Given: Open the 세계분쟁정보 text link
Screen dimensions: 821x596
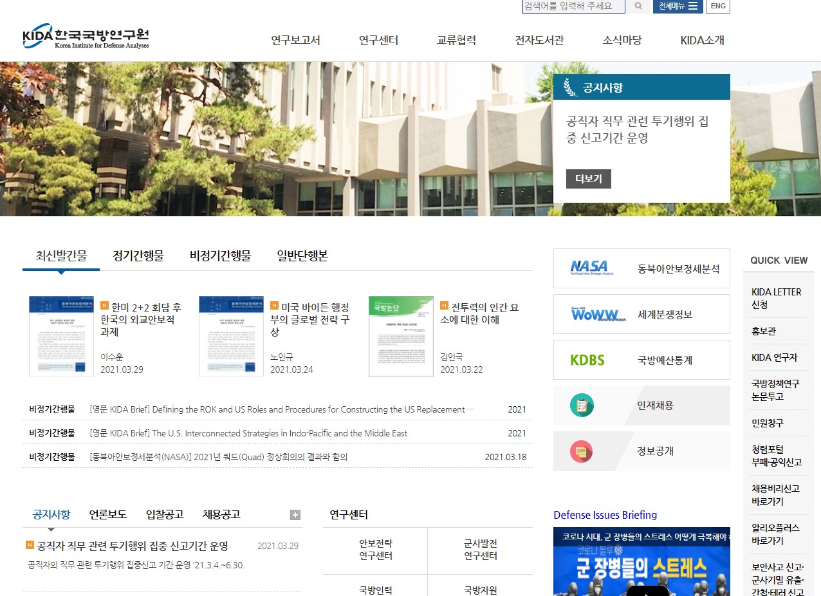Looking at the screenshot, I should [x=665, y=315].
